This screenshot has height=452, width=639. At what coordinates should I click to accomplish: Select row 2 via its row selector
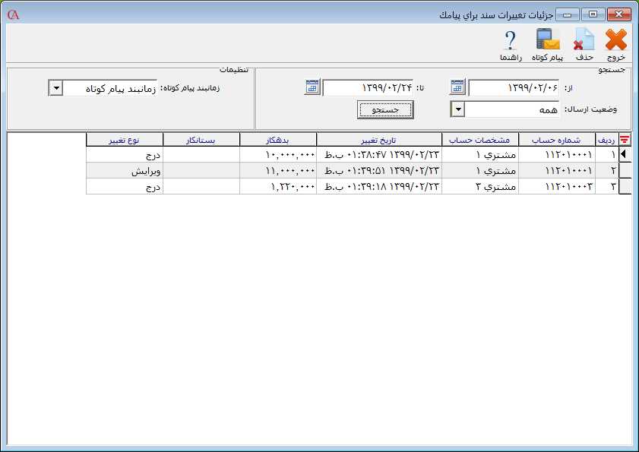[625, 170]
